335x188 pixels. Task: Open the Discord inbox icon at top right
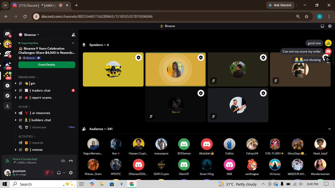322,26
